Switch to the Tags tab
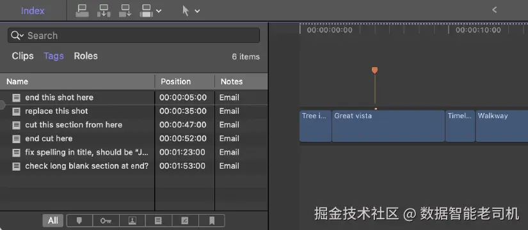 click(54, 56)
